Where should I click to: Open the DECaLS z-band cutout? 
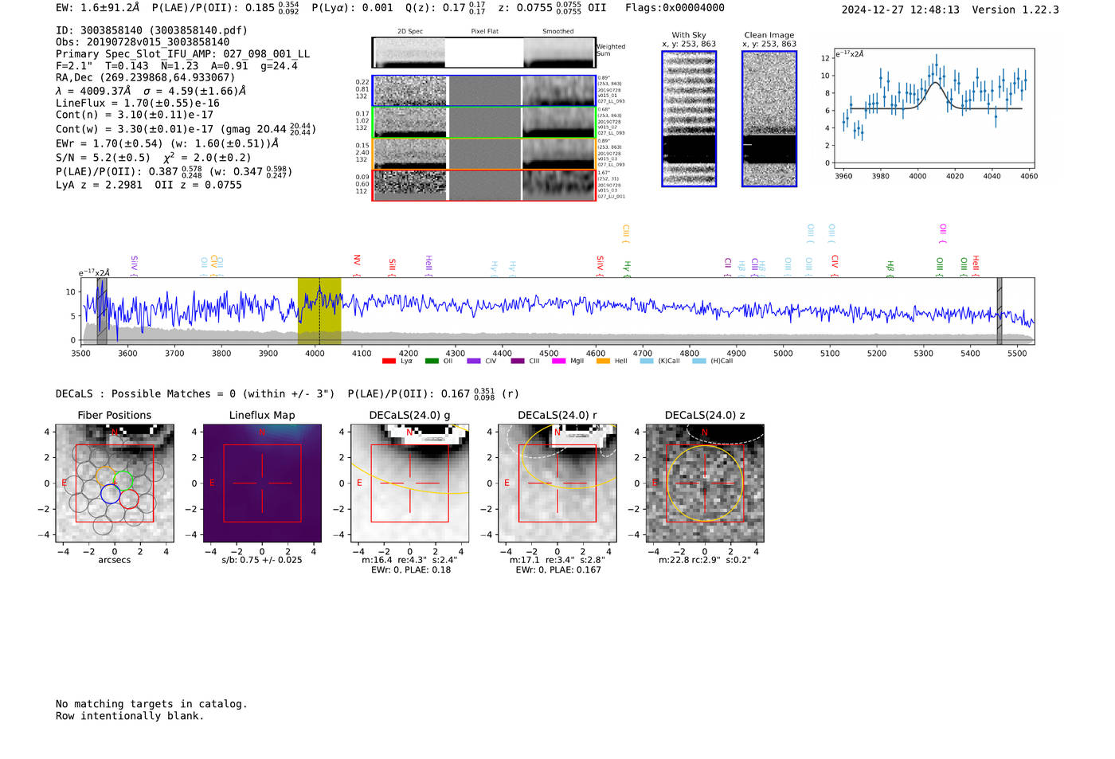coord(705,483)
